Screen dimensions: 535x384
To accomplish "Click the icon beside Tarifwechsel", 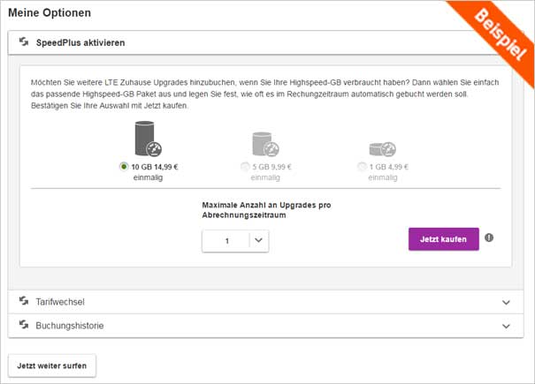I will coord(24,302).
